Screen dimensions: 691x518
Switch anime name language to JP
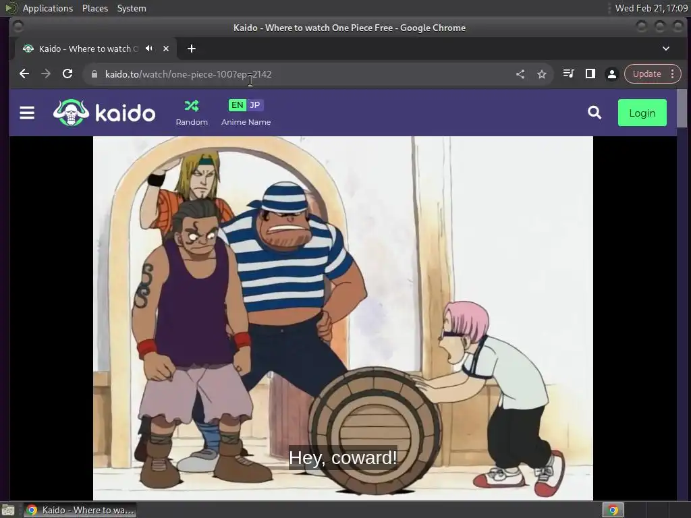tap(254, 105)
